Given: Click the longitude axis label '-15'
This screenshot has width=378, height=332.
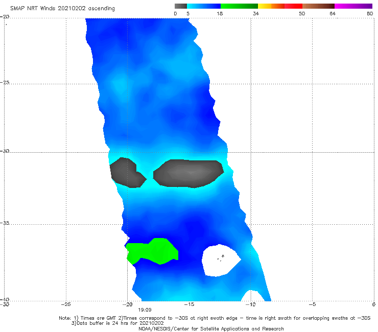Looking at the screenshot, I should click(x=189, y=304).
